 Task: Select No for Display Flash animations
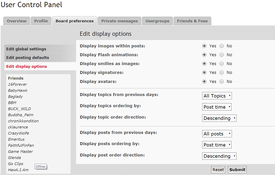[222, 55]
